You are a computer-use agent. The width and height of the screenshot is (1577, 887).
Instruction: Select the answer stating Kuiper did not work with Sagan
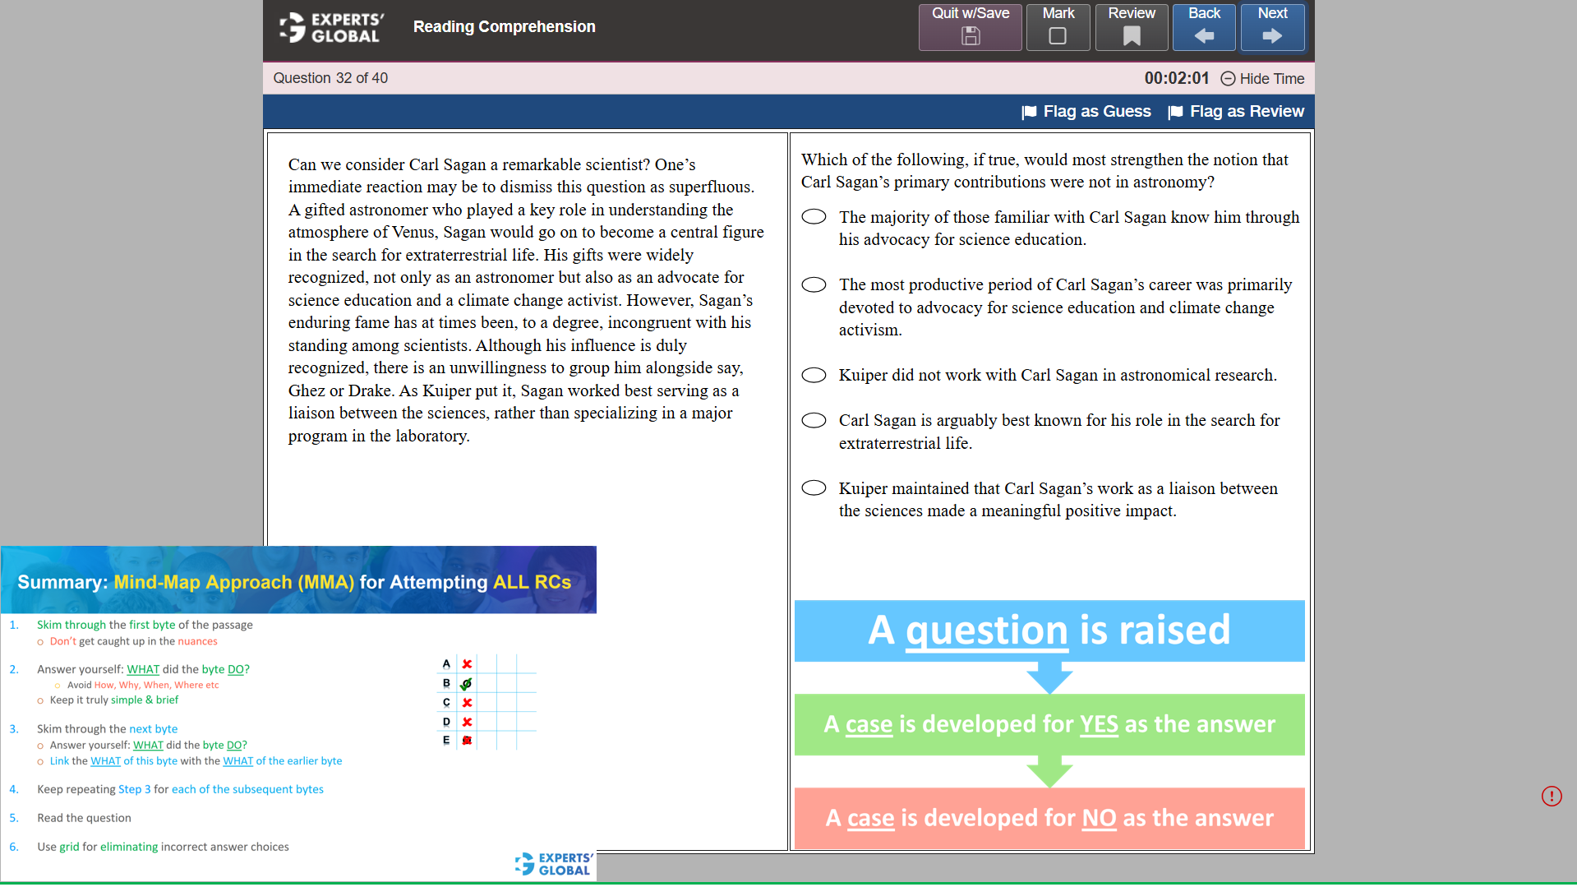pos(814,375)
